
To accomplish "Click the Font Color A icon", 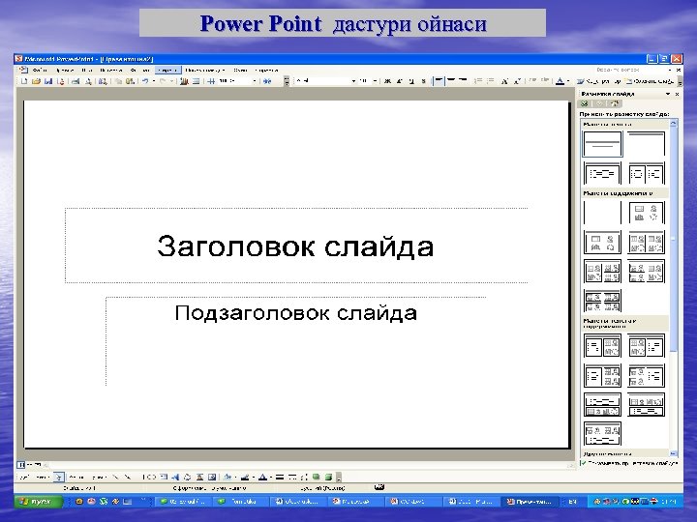I will coord(561,81).
